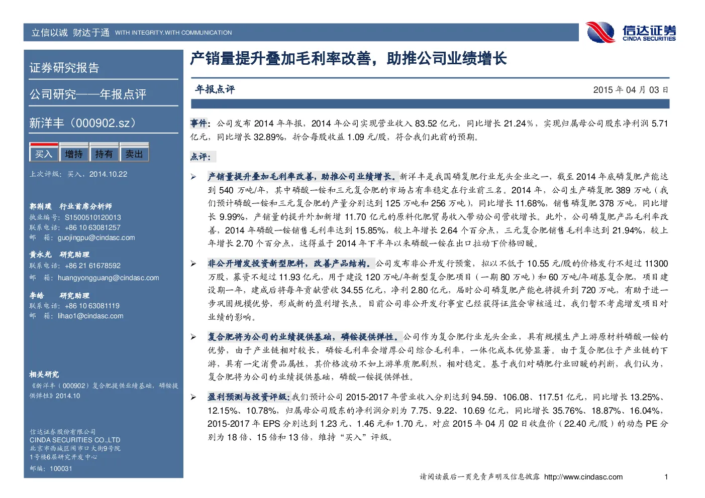Click the 相关研究 heading
Screen dimensions: 705x498
pyautogui.click(x=44, y=375)
